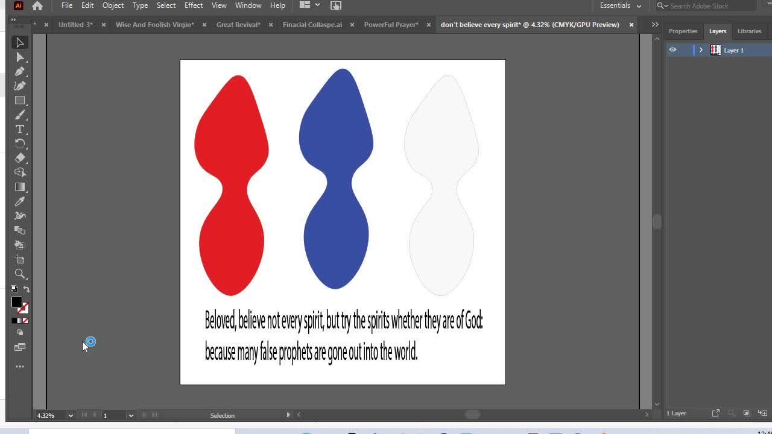Image resolution: width=772 pixels, height=434 pixels.
Task: Open the Libraries panel tab
Action: (750, 31)
